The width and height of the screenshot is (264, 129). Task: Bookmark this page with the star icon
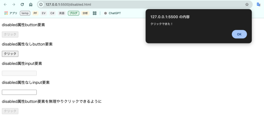click(x=247, y=5)
